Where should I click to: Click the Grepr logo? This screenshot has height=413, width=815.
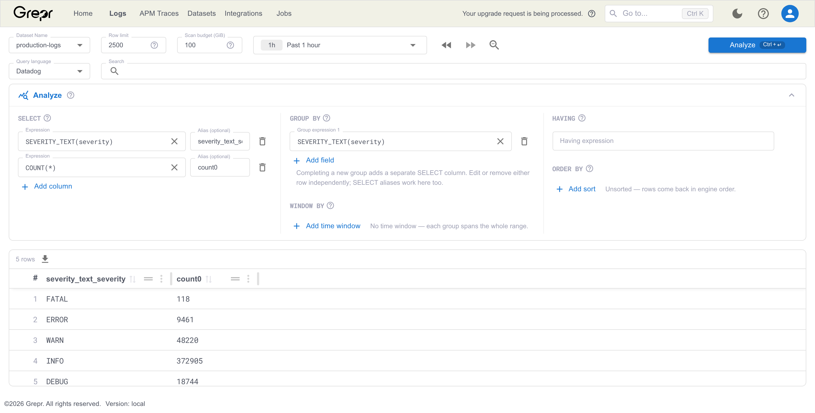pos(33,13)
